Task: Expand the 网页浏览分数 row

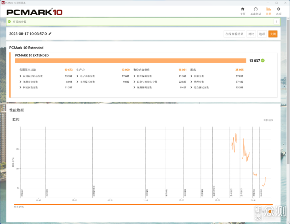Action: pos(29,87)
